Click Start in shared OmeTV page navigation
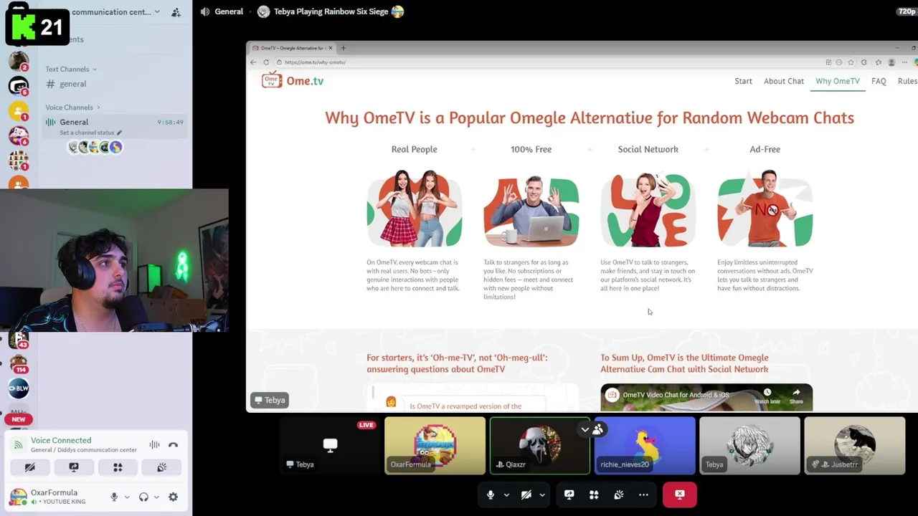The image size is (918, 516). click(743, 81)
